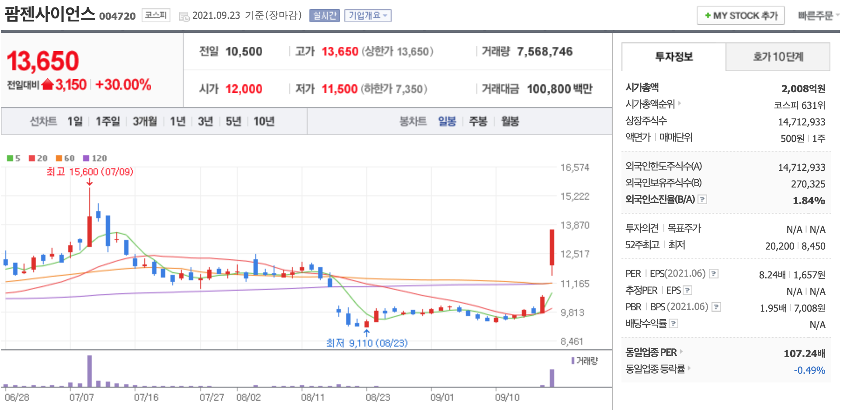Click the 코스피 631위 ranking value
847x410 pixels.
pos(799,105)
